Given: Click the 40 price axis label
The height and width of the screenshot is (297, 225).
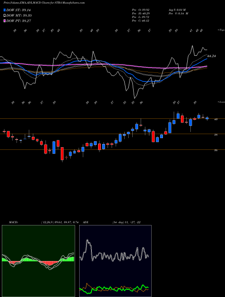Looking at the screenshot, I should [x=216, y=119].
